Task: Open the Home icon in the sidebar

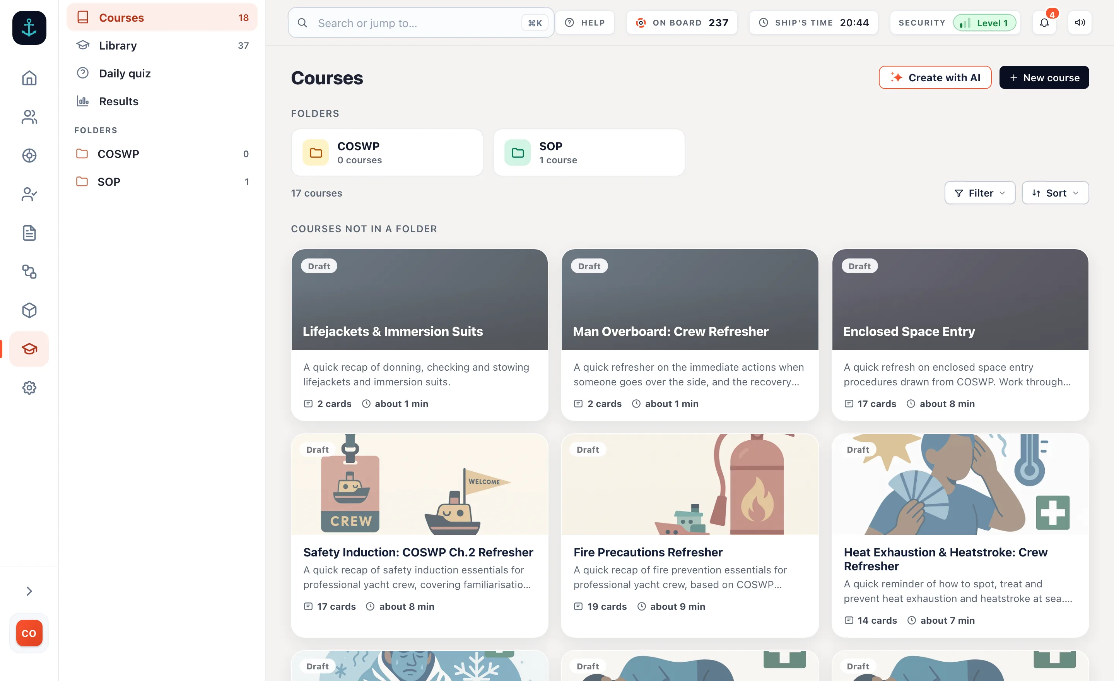Action: coord(29,78)
